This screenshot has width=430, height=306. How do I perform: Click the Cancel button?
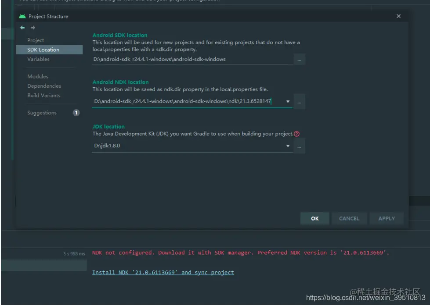(349, 218)
